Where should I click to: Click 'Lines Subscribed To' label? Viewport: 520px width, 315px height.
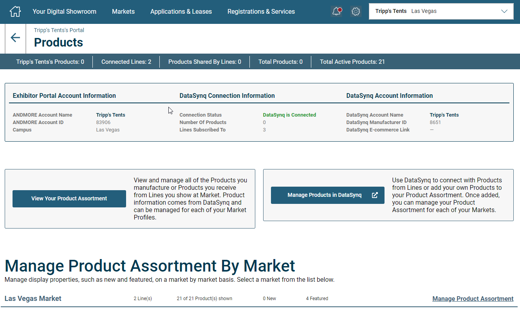[x=202, y=130]
